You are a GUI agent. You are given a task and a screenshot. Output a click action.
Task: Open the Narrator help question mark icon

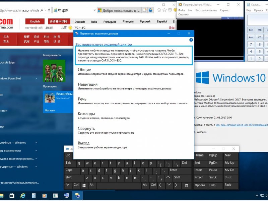pos(191,40)
